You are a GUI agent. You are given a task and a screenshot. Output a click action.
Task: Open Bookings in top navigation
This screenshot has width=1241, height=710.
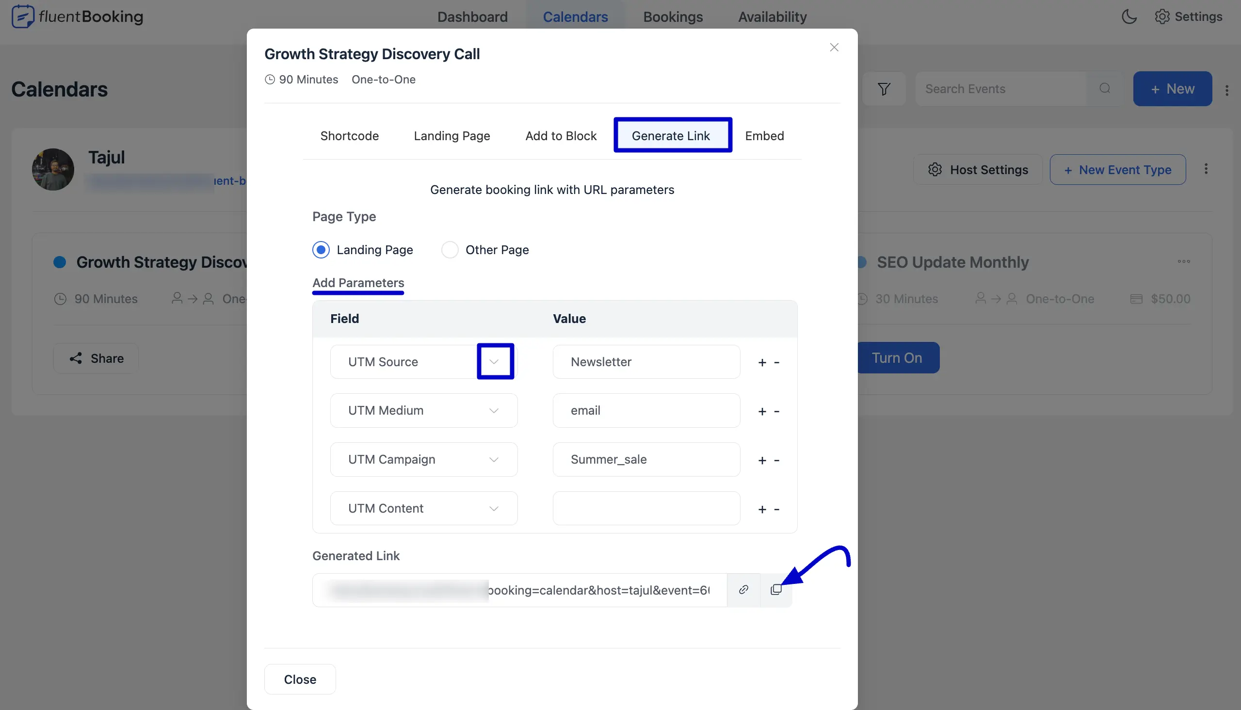click(x=673, y=16)
